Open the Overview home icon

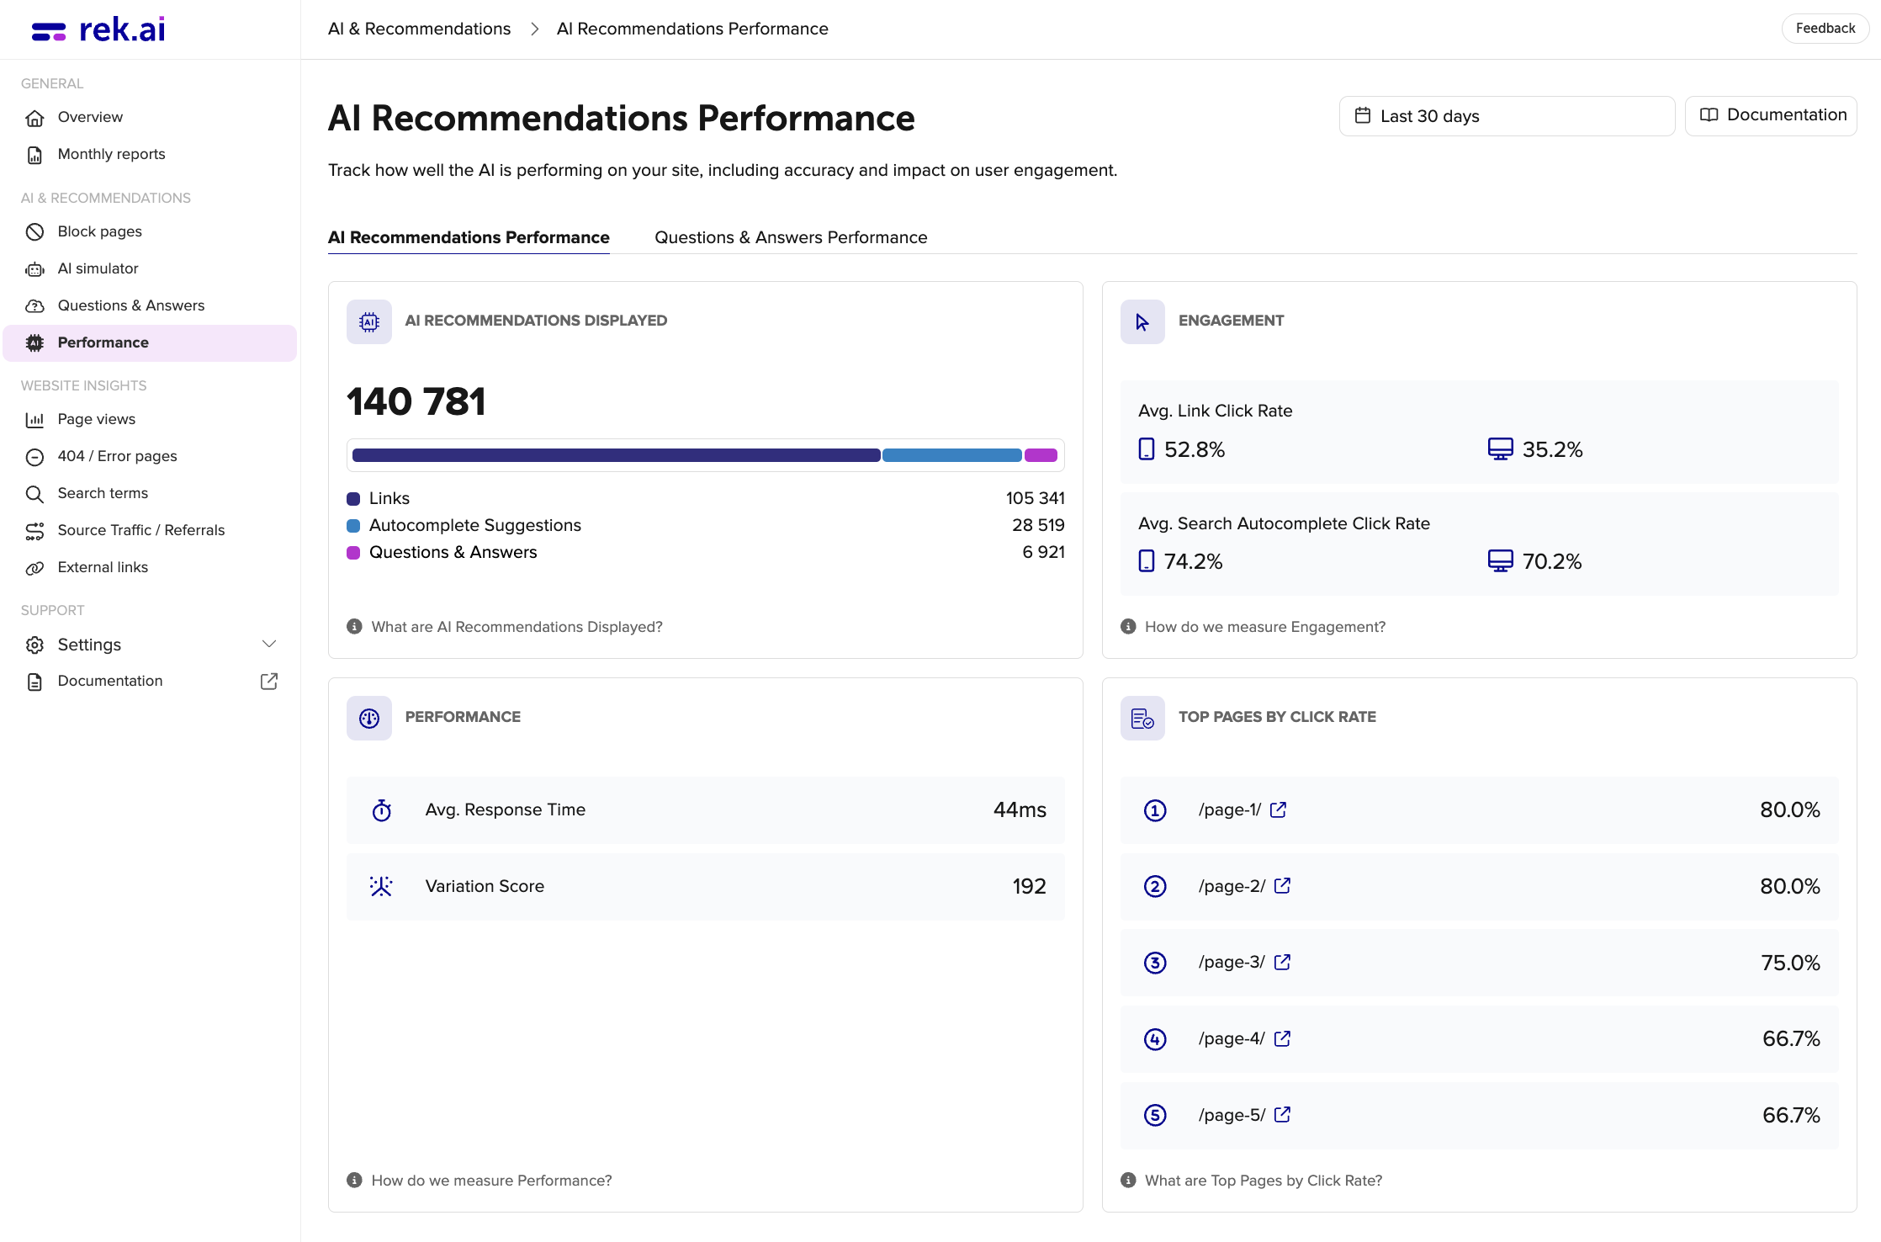(34, 118)
